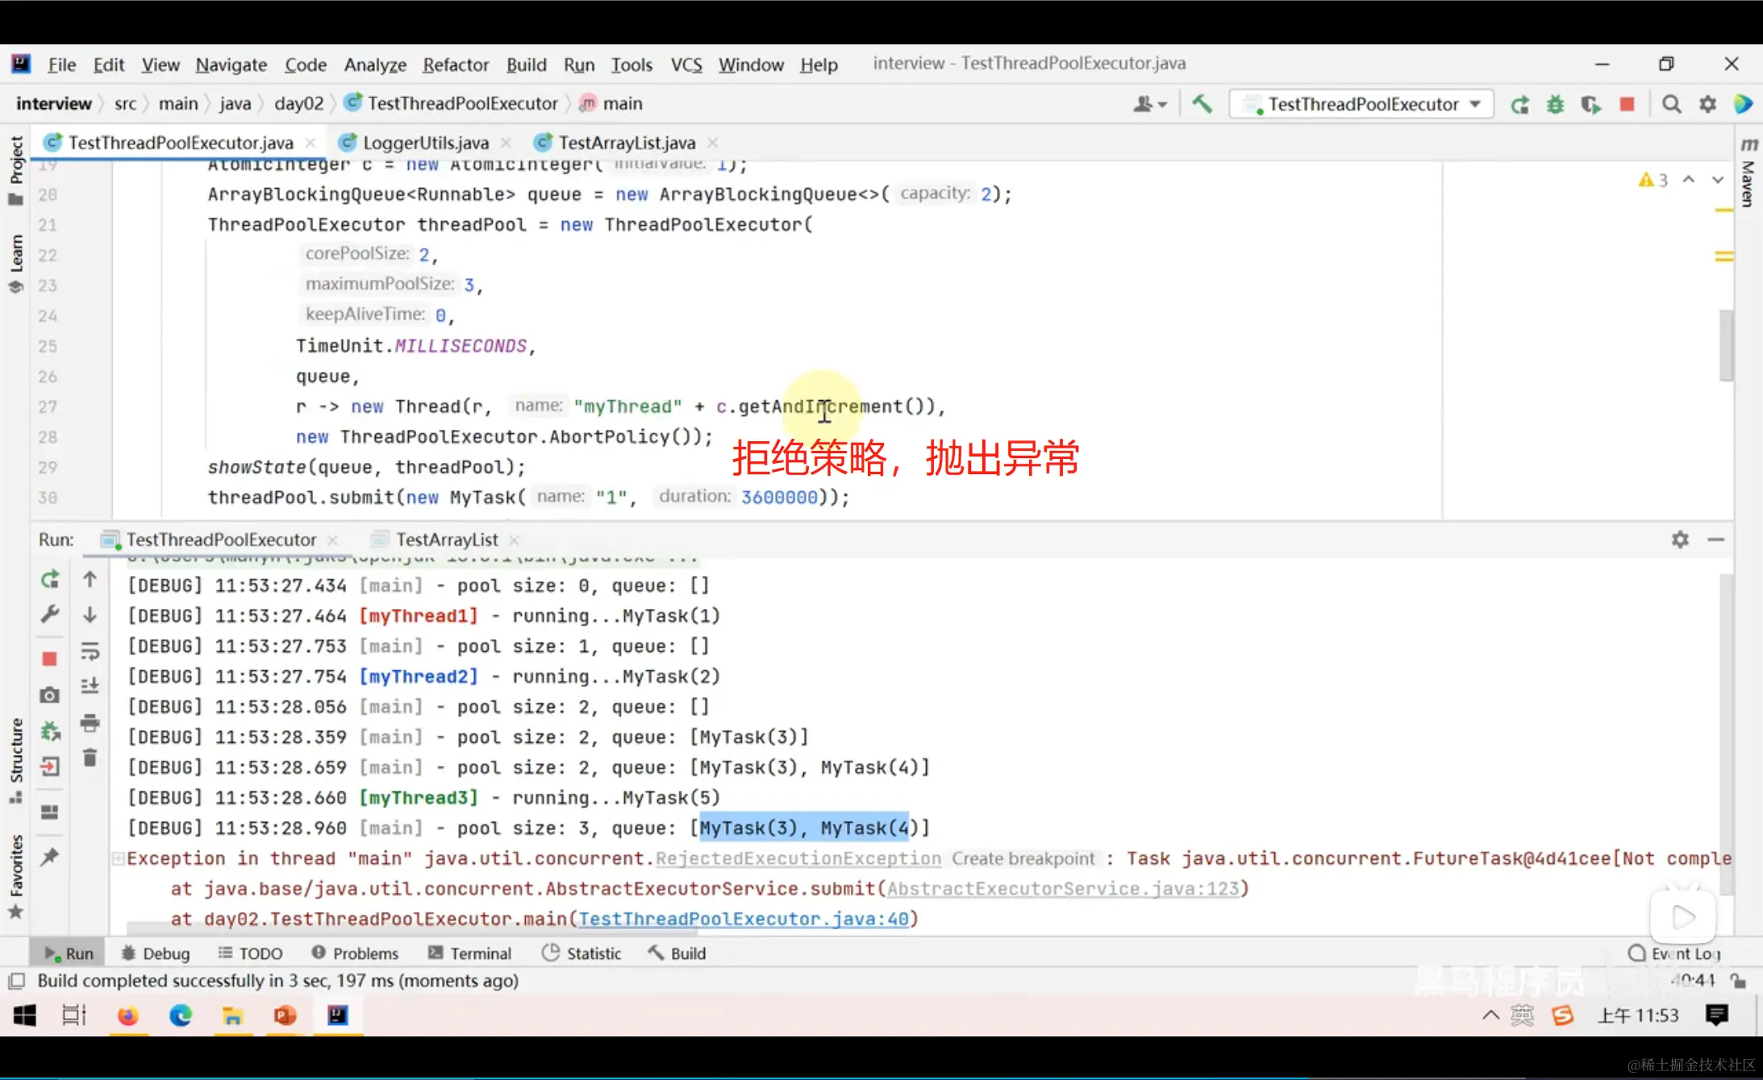Switch to LoggerUtils.java editor tab
The height and width of the screenshot is (1080, 1763).
(425, 143)
